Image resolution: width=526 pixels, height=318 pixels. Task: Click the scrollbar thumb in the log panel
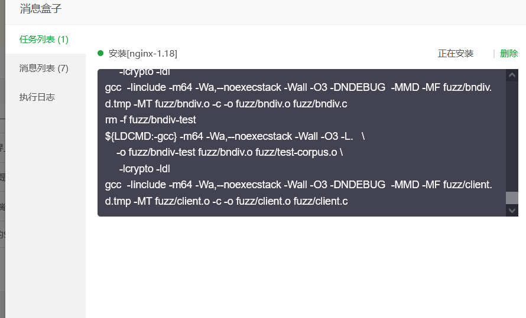512,198
